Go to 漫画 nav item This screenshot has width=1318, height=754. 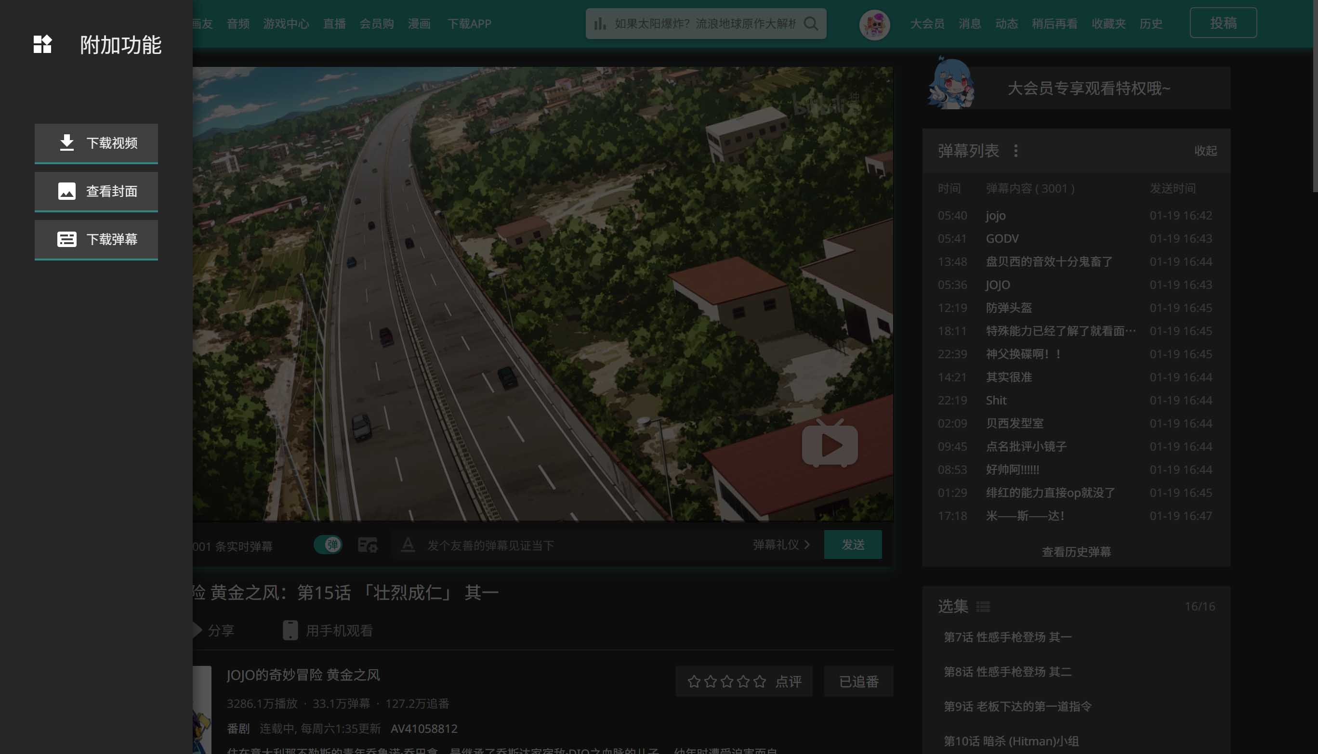point(419,24)
